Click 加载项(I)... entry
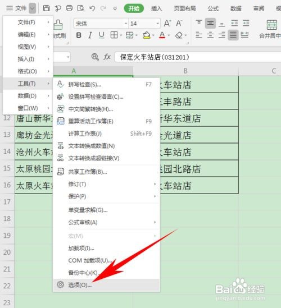The height and width of the screenshot is (308, 281). [106, 249]
